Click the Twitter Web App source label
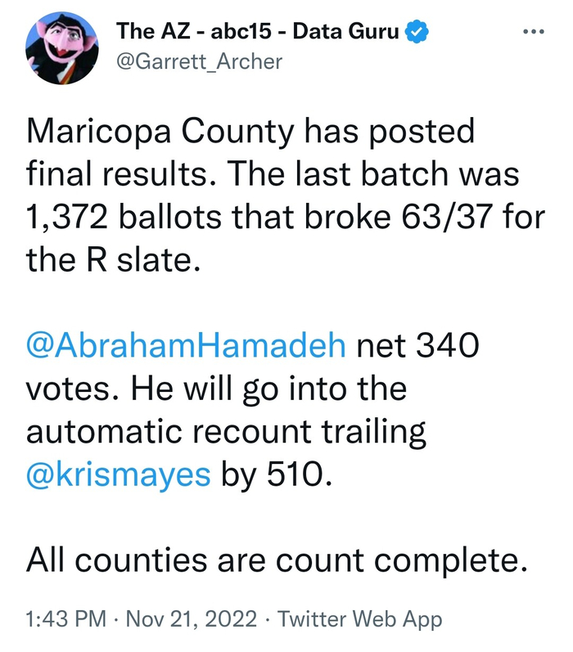This screenshot has width=573, height=652. coord(360,619)
